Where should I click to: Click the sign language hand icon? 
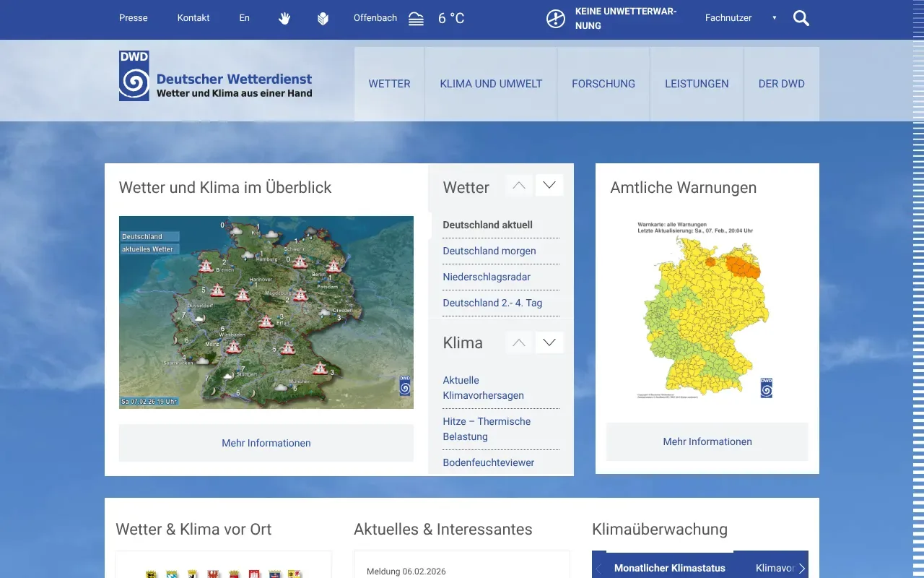point(284,18)
